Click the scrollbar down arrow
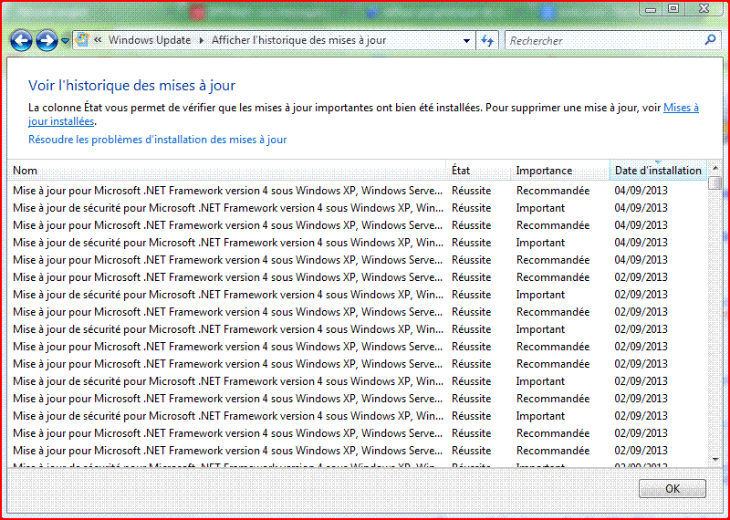The image size is (730, 520). click(715, 460)
